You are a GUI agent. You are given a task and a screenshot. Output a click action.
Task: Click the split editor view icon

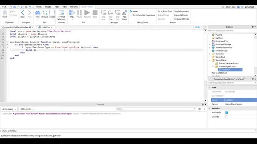point(204,27)
